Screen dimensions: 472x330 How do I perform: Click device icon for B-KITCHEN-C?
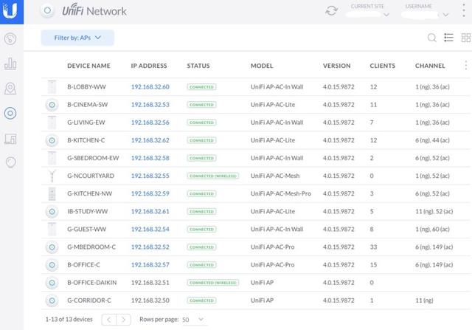coord(52,140)
